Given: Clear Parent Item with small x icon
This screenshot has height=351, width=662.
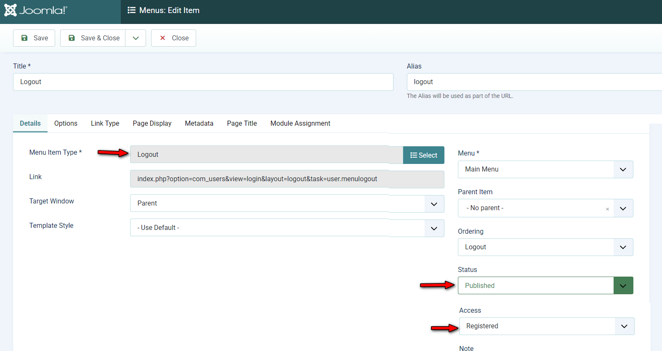Looking at the screenshot, I should click(x=607, y=209).
